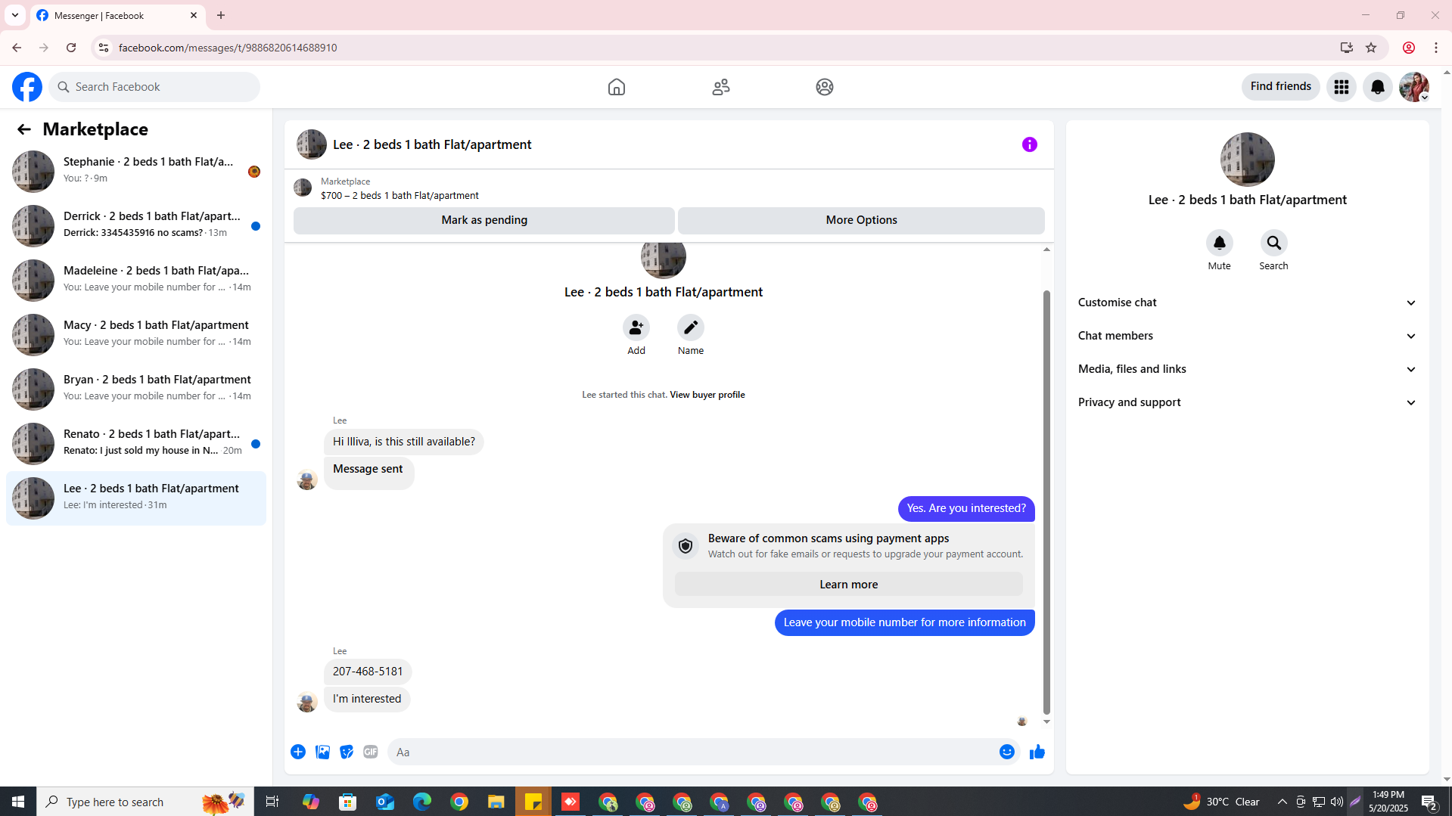Open the Lee apartment conversation in the list
The width and height of the screenshot is (1452, 816).
pos(136,498)
